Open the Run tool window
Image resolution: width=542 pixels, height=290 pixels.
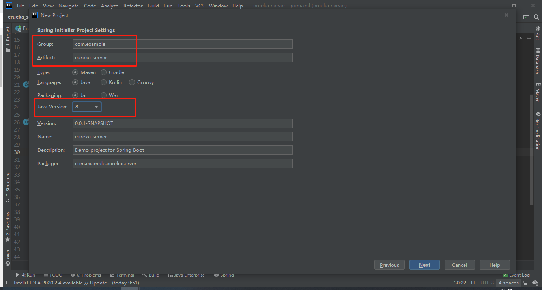[x=26, y=275]
